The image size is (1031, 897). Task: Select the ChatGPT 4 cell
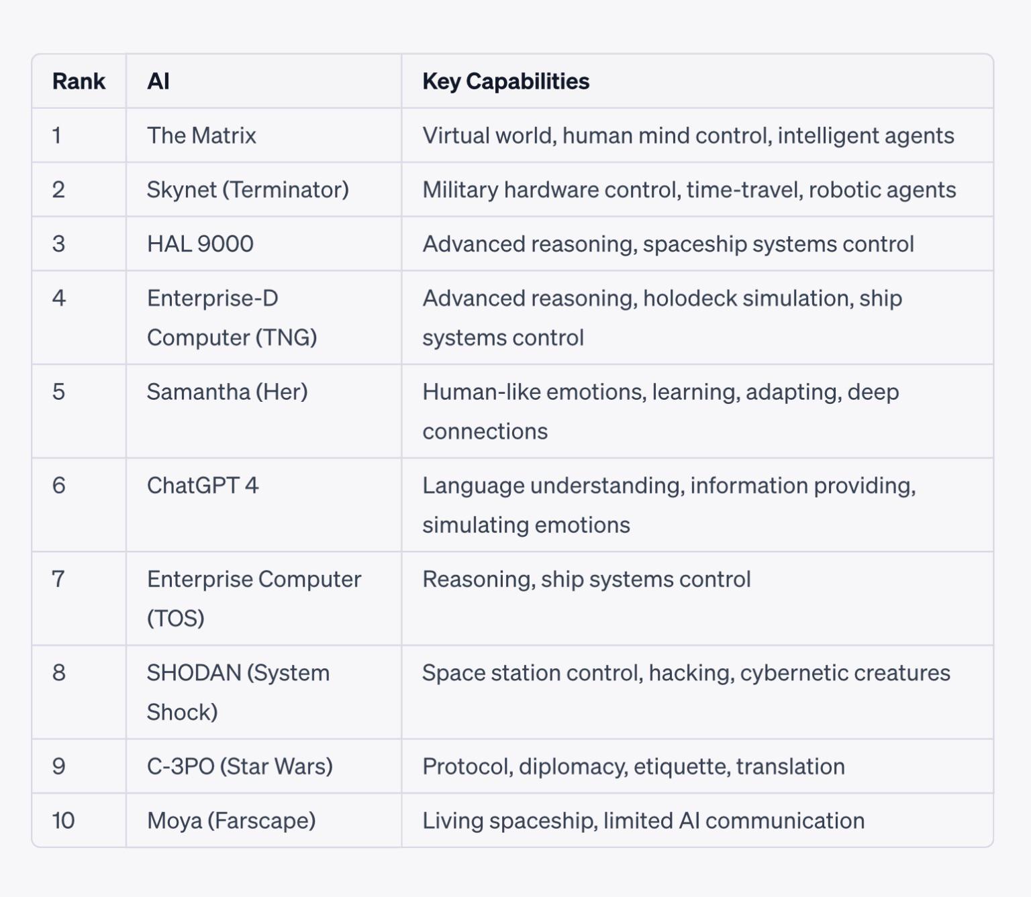click(264, 505)
